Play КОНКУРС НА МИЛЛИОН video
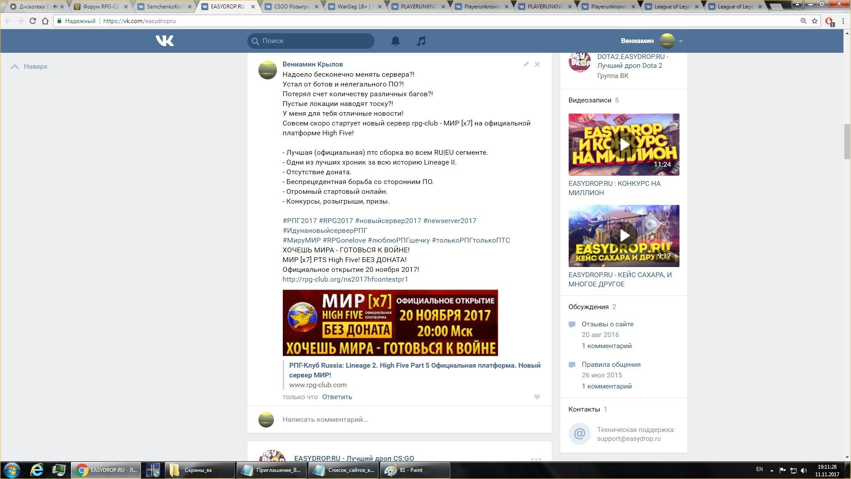This screenshot has height=479, width=851. click(624, 145)
